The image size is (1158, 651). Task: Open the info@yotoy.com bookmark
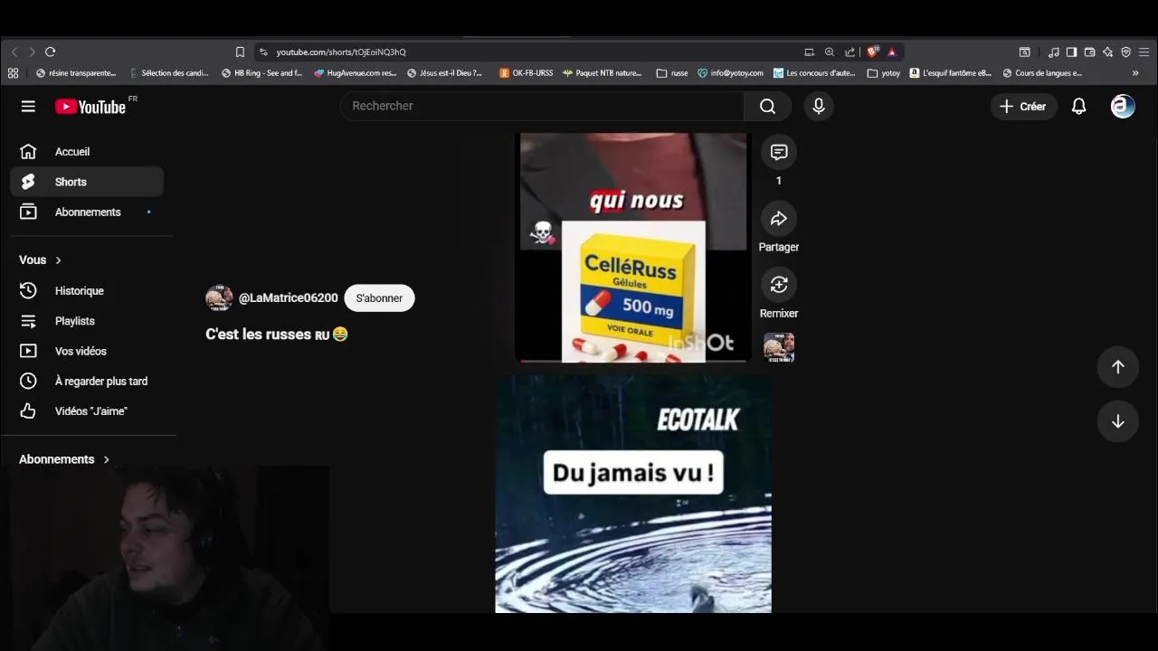(730, 73)
